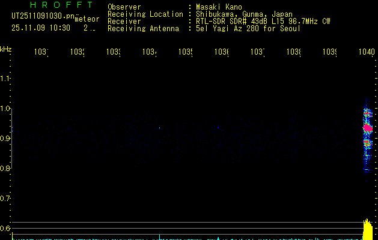Click the bright pink meteor echo core
Viewport: 378px width, 240px height.
click(368, 128)
